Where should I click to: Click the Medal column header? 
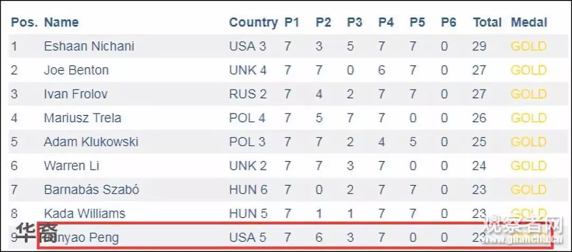529,22
